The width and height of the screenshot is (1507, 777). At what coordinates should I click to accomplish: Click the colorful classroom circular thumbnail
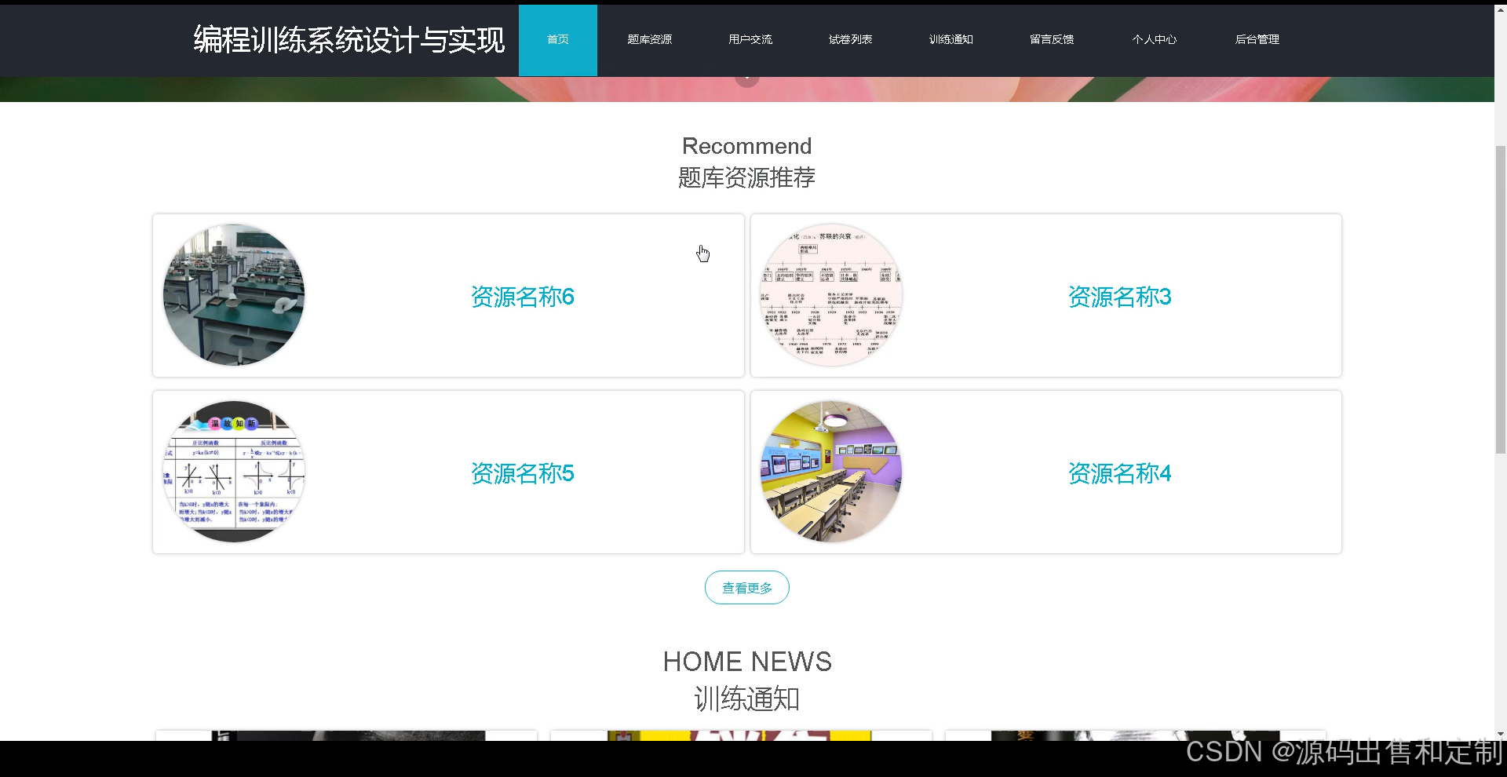tap(831, 472)
